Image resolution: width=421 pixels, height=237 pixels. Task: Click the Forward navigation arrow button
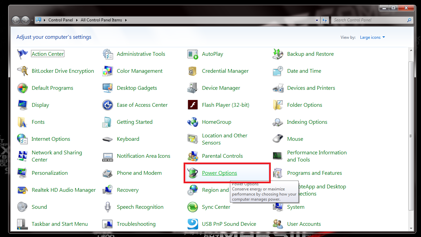coord(26,20)
